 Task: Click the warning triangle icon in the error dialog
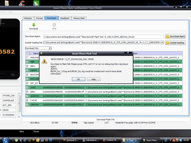click(44, 61)
